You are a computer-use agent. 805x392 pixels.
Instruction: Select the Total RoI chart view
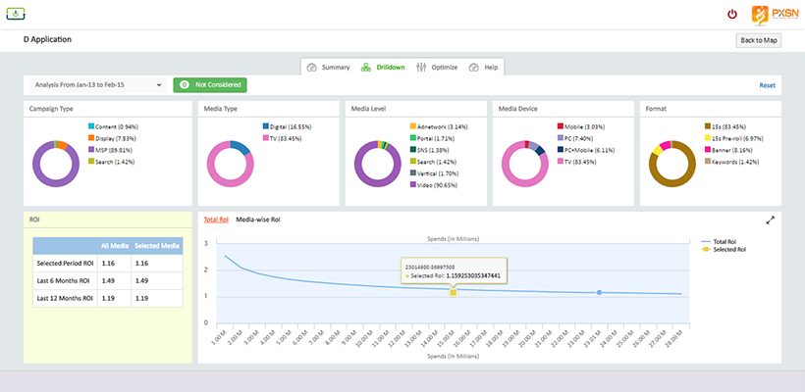tap(215, 220)
